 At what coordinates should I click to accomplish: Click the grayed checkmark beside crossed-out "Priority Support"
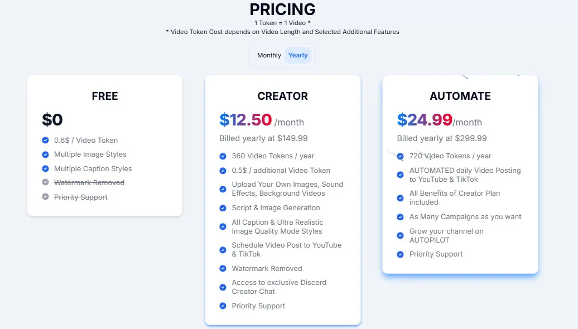[45, 197]
